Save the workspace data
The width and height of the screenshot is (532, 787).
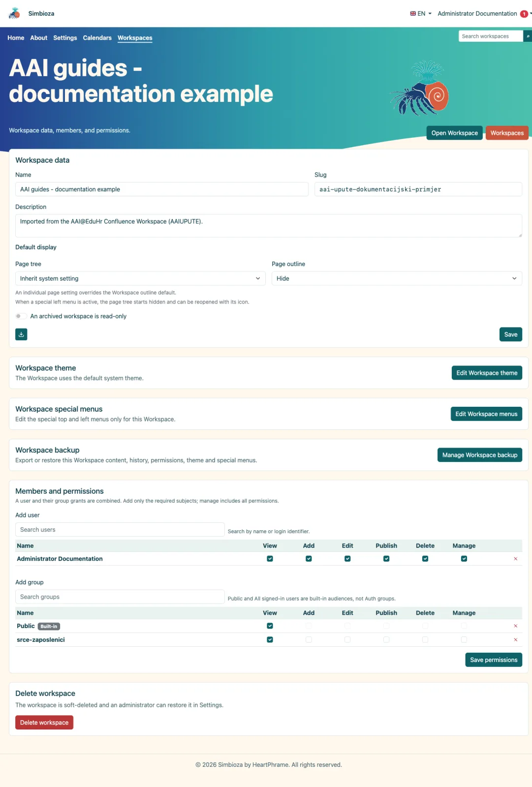coord(511,334)
